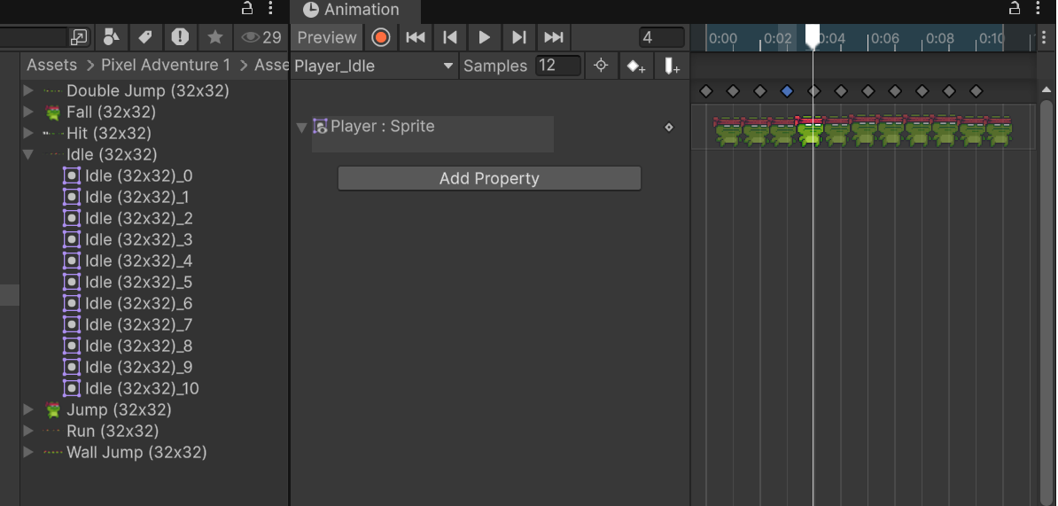
Task: Expand the Double Jump (32x32) asset
Action: [x=27, y=90]
